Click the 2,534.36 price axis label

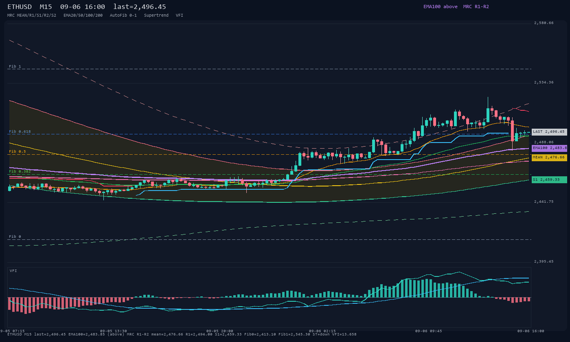(544, 82)
